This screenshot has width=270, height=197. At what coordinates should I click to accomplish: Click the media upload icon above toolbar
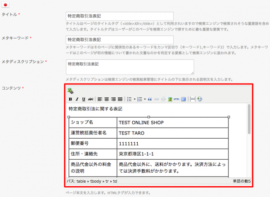click(x=70, y=91)
